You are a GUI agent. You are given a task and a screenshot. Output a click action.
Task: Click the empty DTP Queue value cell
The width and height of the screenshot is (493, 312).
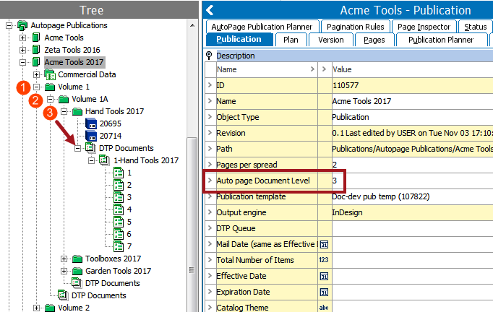point(412,228)
